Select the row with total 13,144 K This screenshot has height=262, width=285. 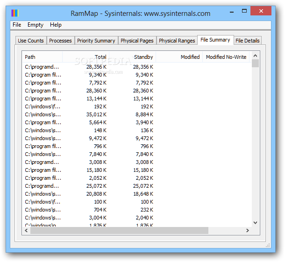137,99
